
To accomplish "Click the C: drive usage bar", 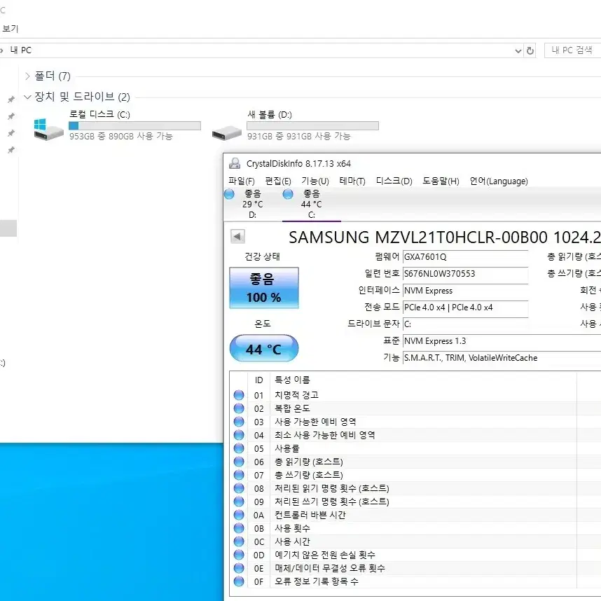I will click(x=134, y=125).
